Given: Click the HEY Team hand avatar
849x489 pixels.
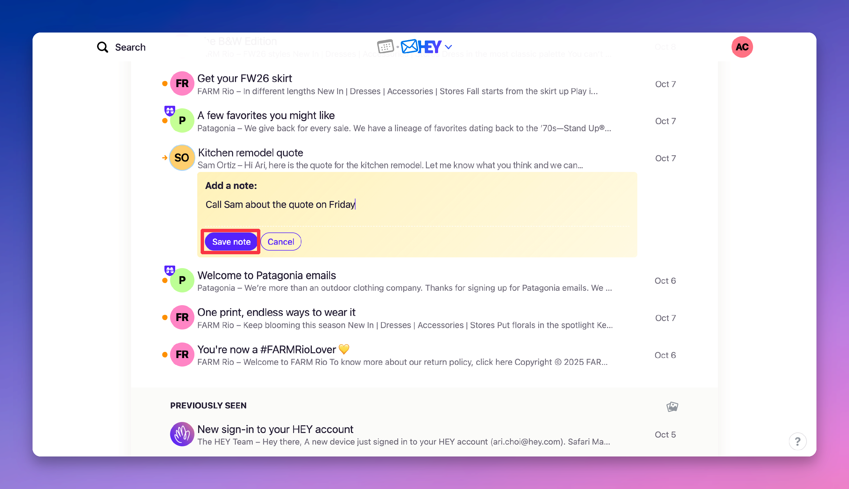Looking at the screenshot, I should 182,434.
